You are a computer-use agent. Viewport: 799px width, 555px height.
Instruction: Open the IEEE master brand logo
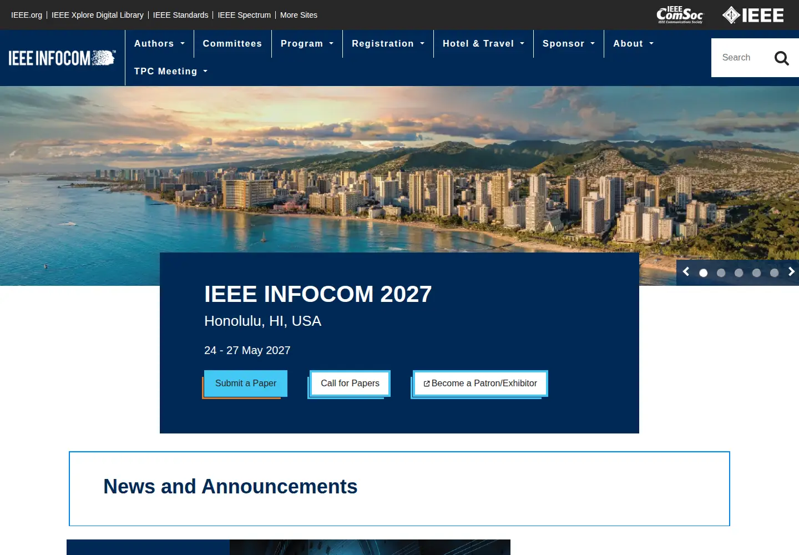[x=753, y=15]
